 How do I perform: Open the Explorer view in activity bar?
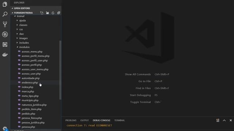click(x=5, y=4)
